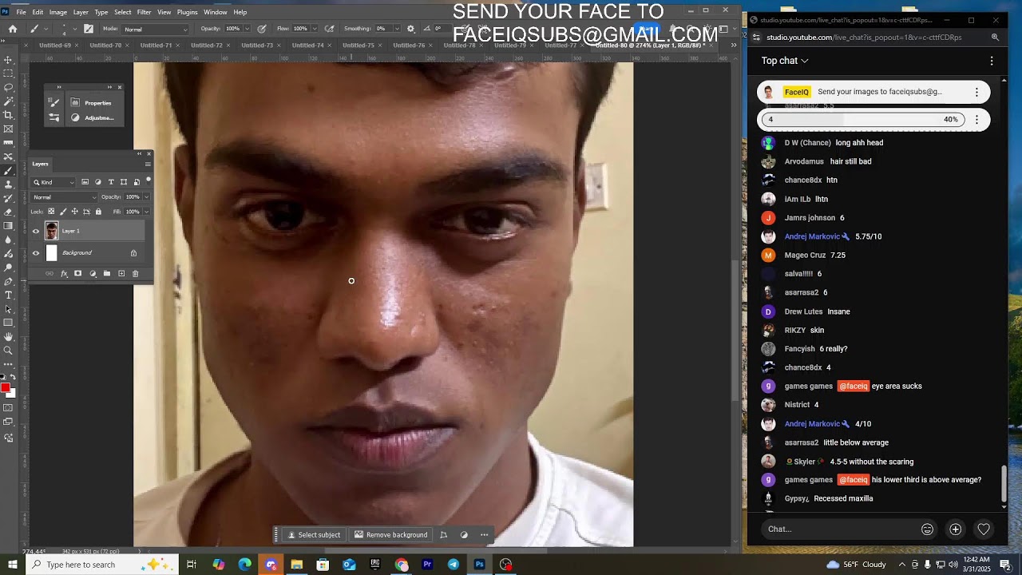
Task: Click the Home icon in options bar
Action: click(x=12, y=29)
